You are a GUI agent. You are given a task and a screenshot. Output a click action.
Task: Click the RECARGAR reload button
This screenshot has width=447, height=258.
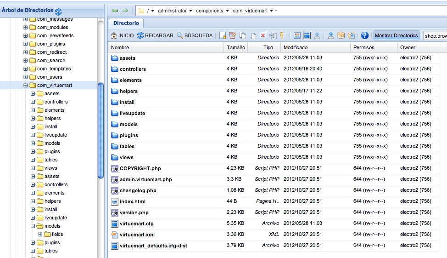tap(155, 35)
